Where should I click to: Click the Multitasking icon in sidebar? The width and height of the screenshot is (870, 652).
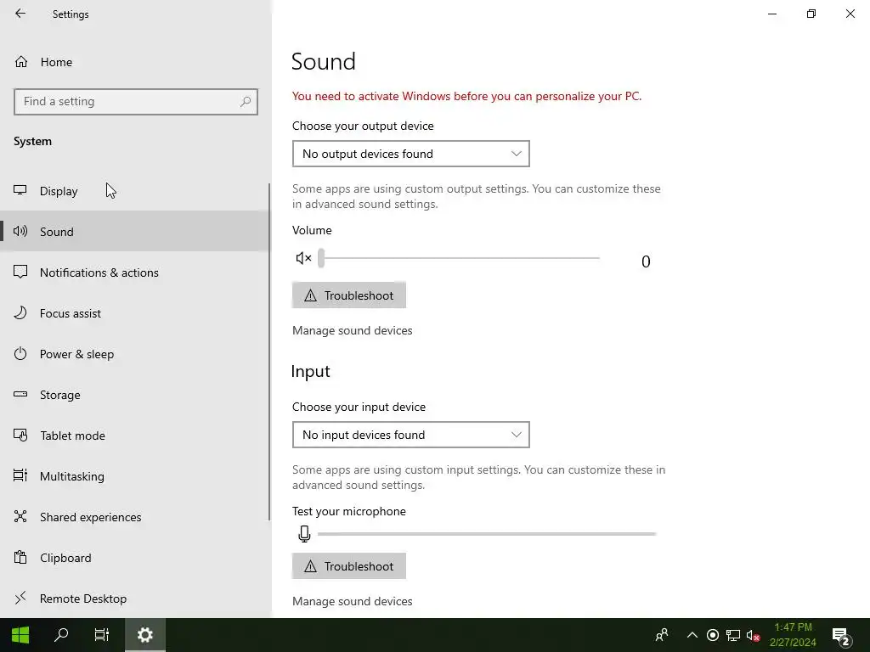20,475
